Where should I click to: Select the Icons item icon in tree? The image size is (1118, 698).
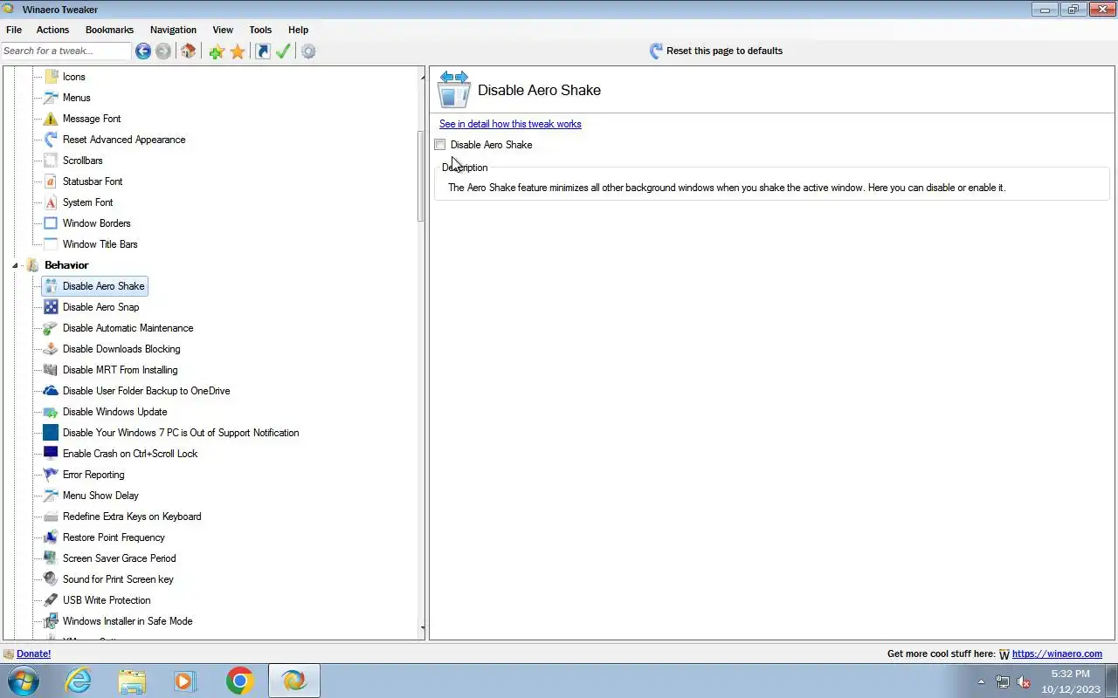tap(51, 77)
